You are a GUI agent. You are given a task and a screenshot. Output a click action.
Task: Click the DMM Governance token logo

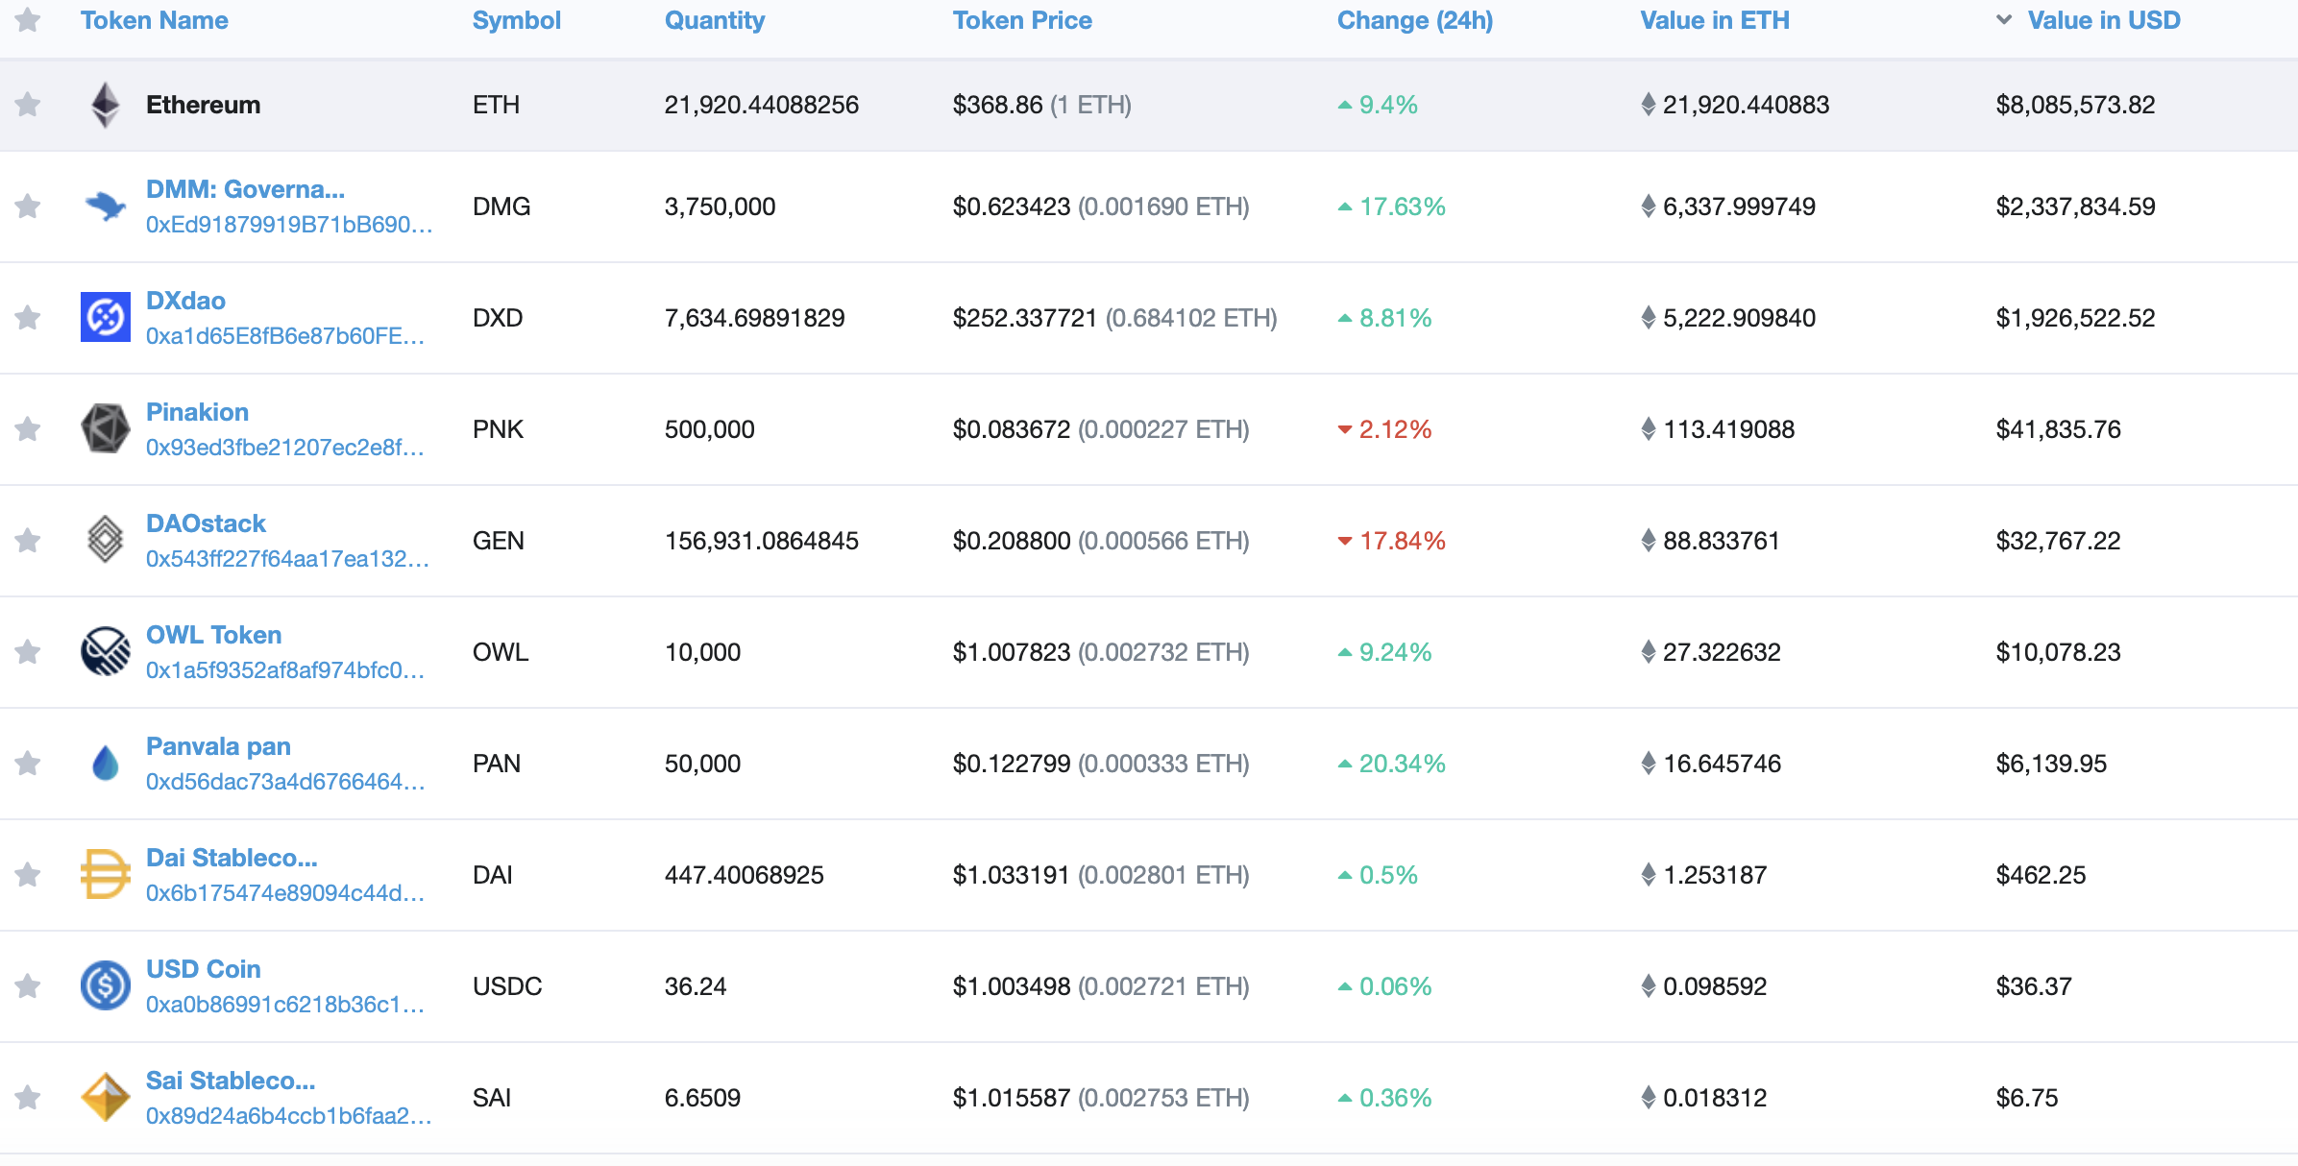pyautogui.click(x=106, y=206)
